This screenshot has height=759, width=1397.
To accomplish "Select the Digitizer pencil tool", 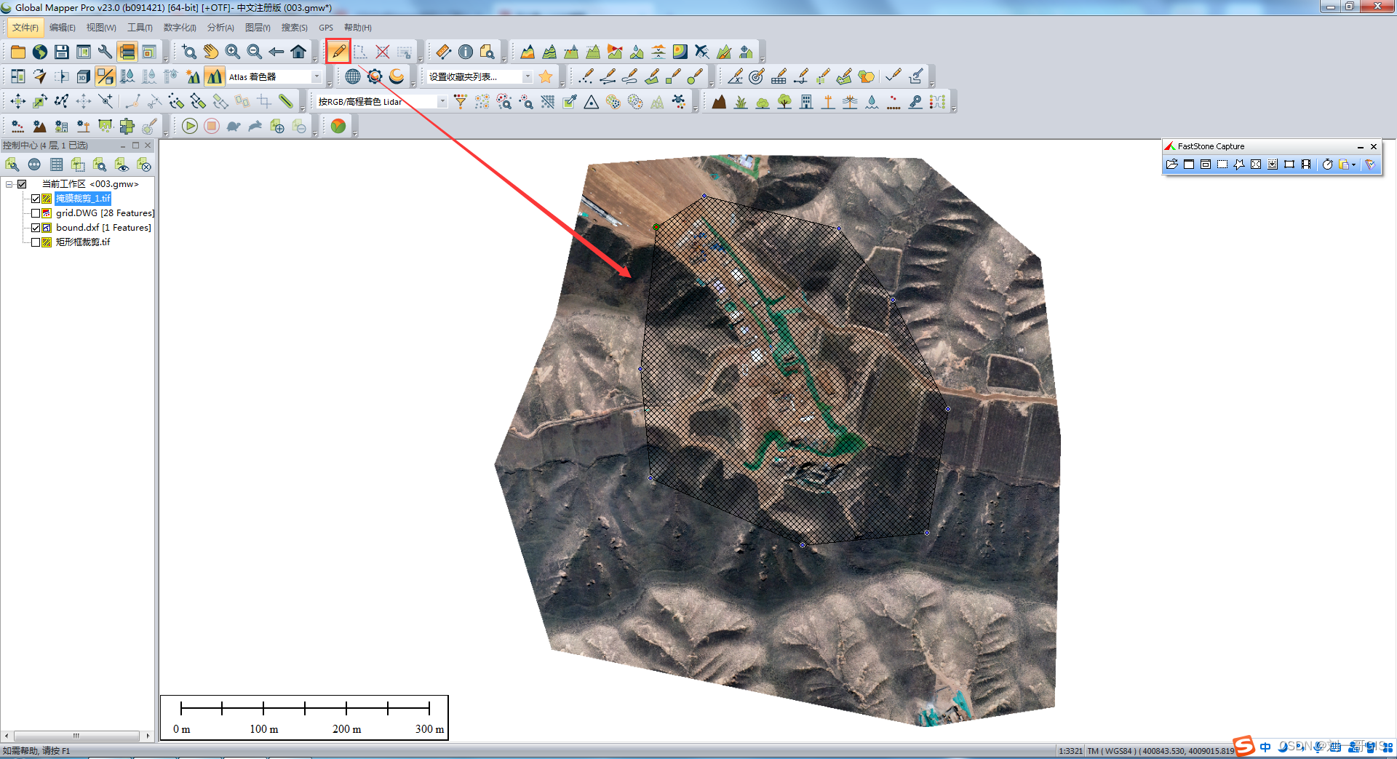I will click(x=338, y=52).
